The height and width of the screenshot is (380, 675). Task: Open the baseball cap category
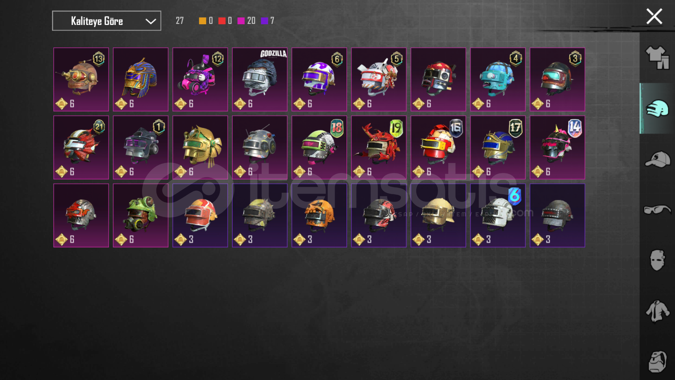657,159
